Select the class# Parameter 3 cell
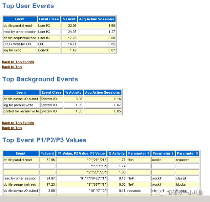 coord(187,178)
